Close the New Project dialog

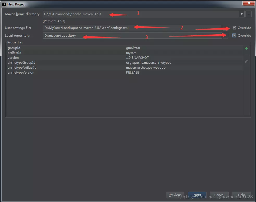249,3
